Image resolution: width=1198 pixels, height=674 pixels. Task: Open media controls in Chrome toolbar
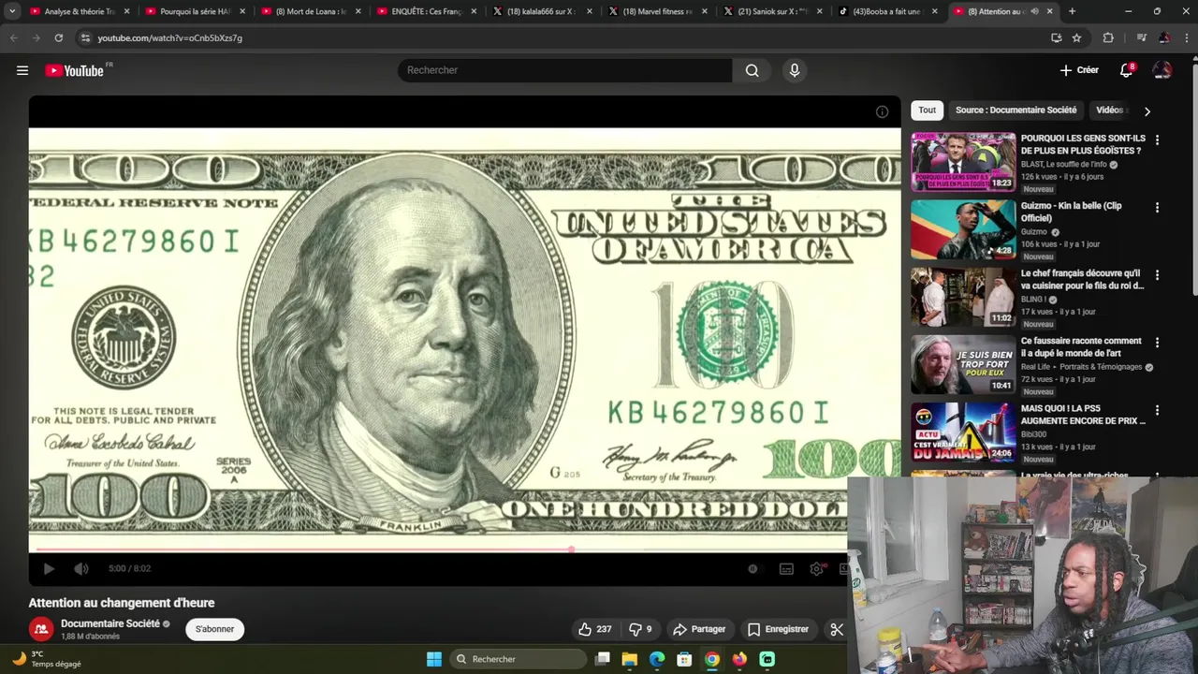coord(1141,37)
